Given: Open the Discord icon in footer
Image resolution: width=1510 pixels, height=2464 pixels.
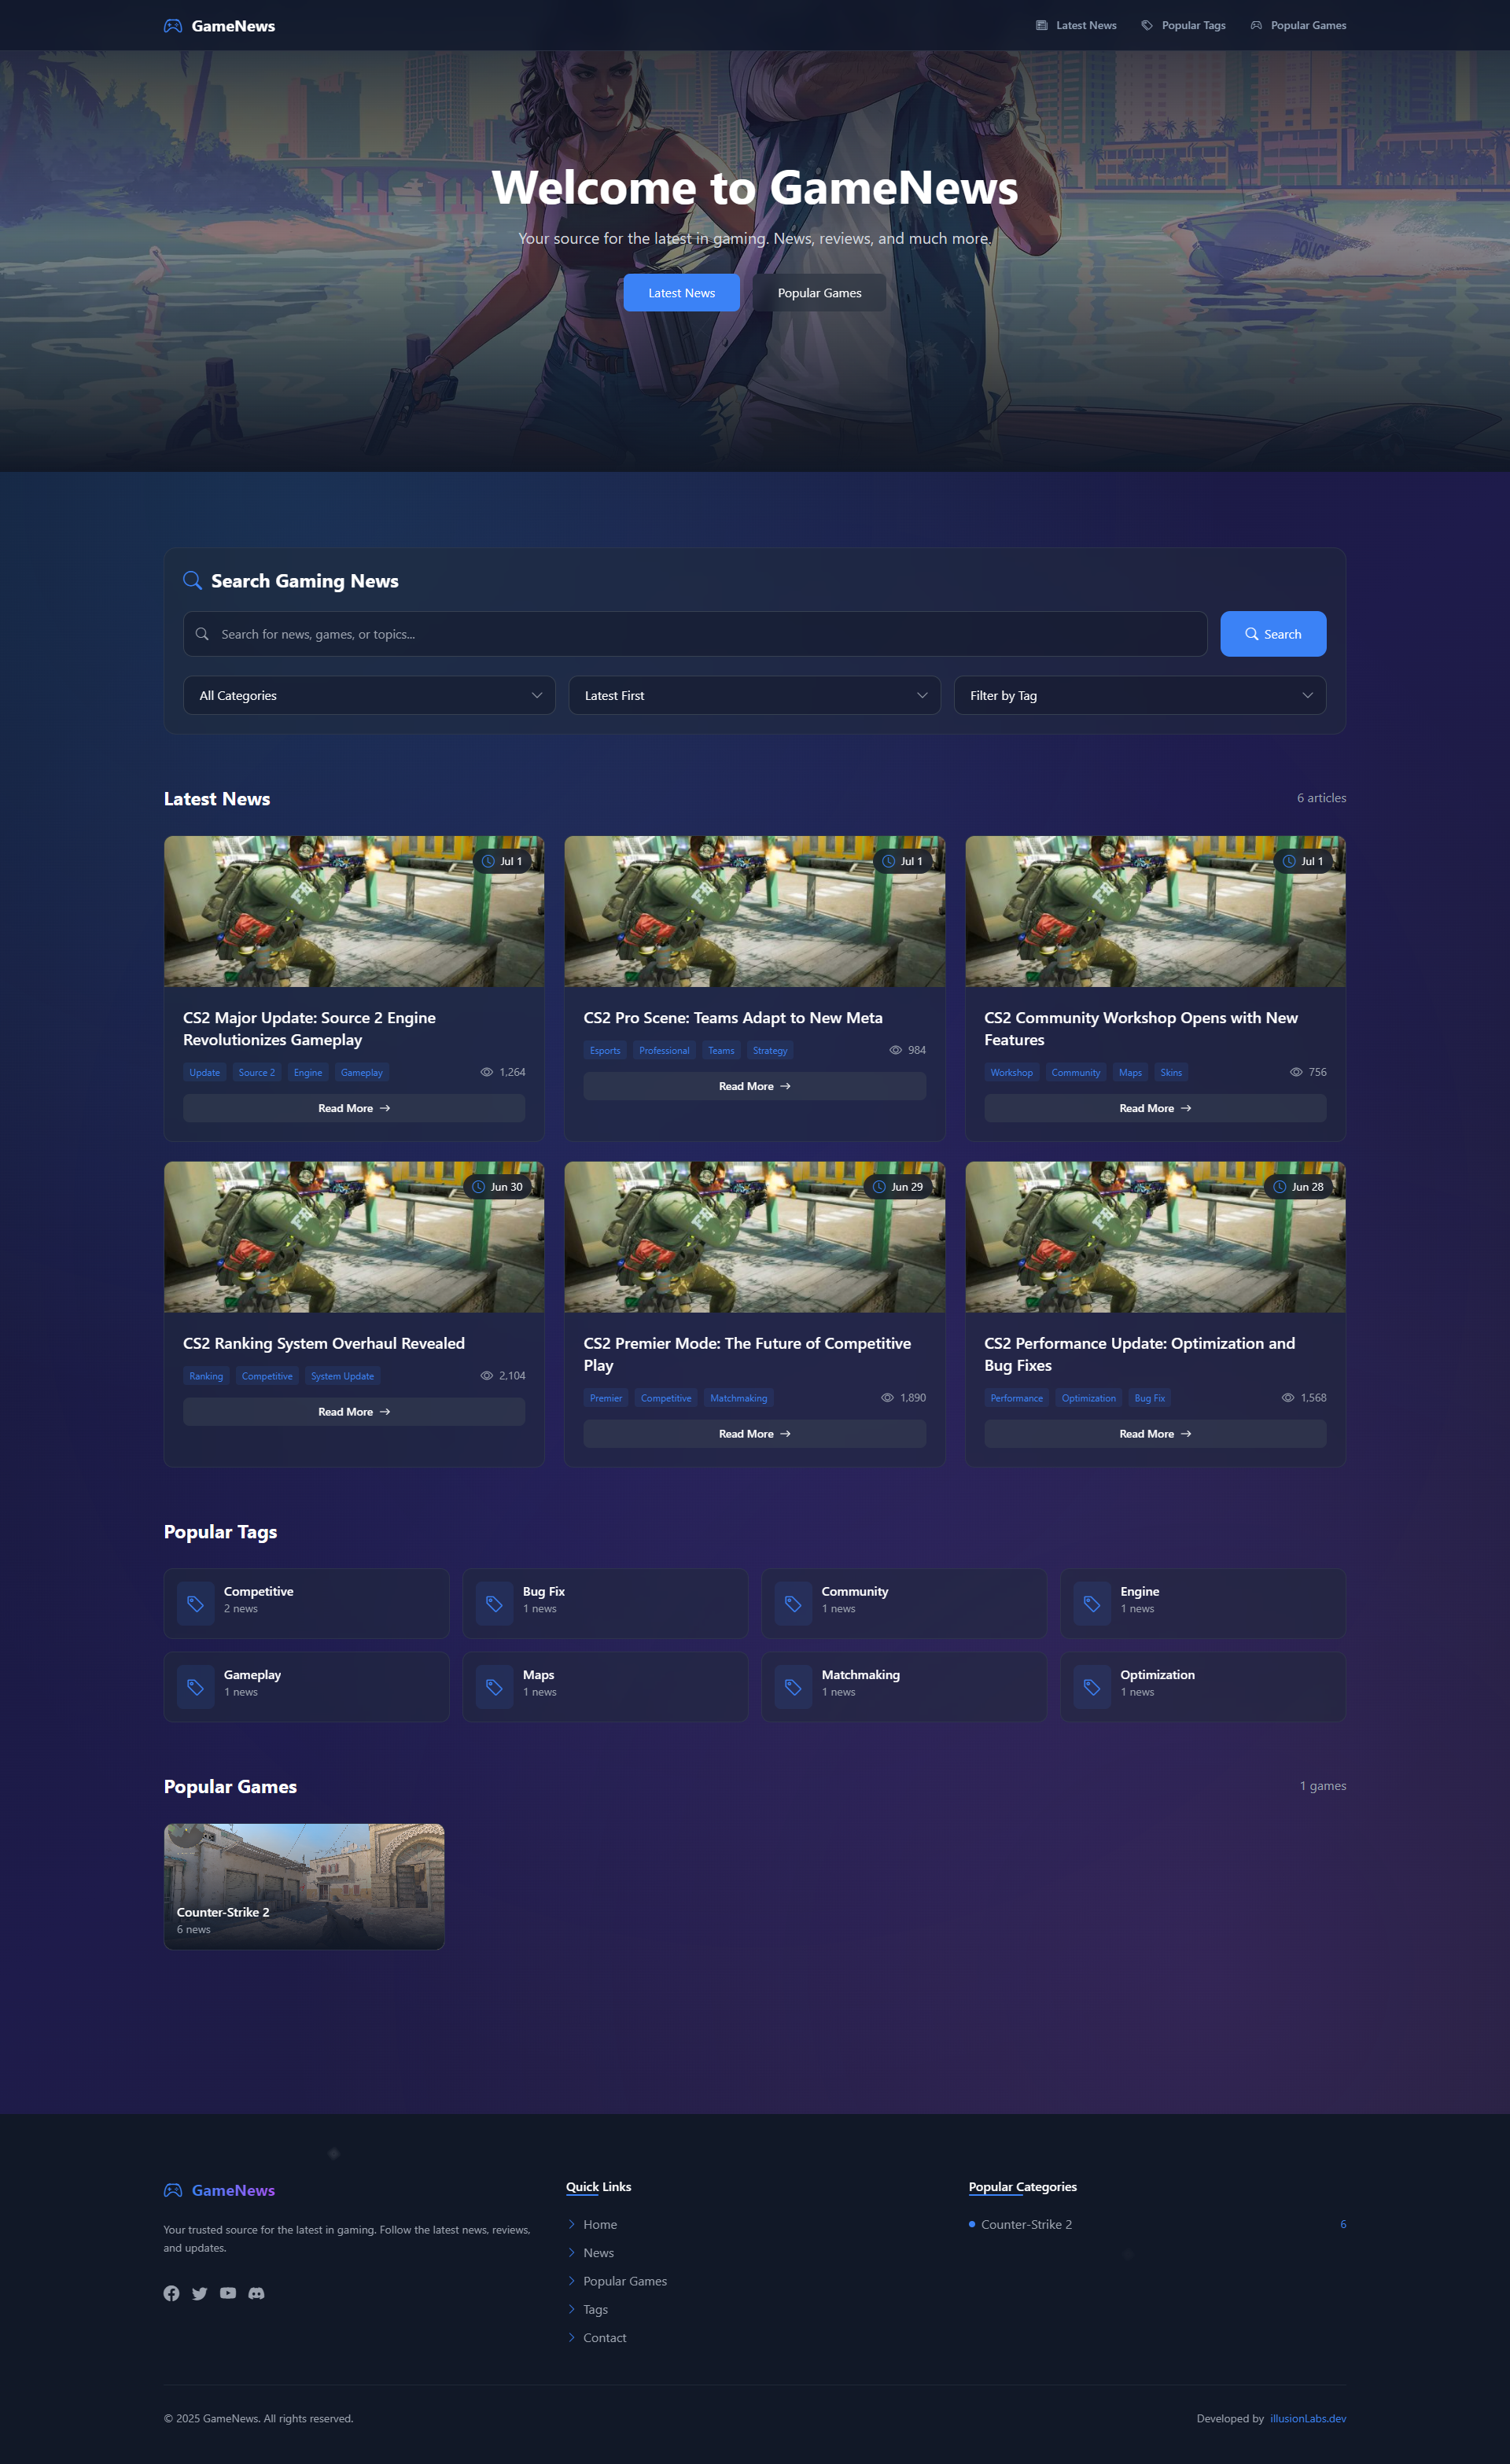Looking at the screenshot, I should [256, 2293].
